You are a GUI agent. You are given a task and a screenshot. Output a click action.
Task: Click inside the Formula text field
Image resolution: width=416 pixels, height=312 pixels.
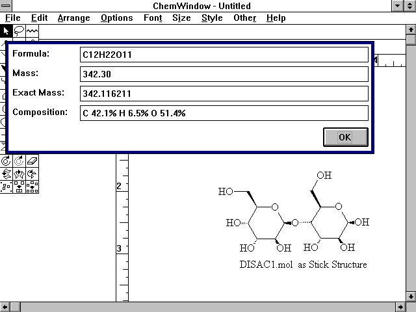(x=224, y=55)
